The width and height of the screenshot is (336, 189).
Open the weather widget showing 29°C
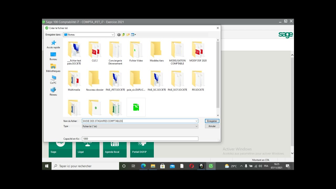(x=231, y=166)
